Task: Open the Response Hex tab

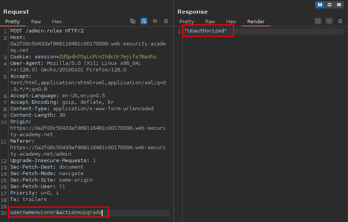Action: pos(231,22)
